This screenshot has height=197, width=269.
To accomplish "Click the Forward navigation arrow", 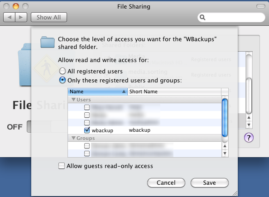I will [x=21, y=17].
